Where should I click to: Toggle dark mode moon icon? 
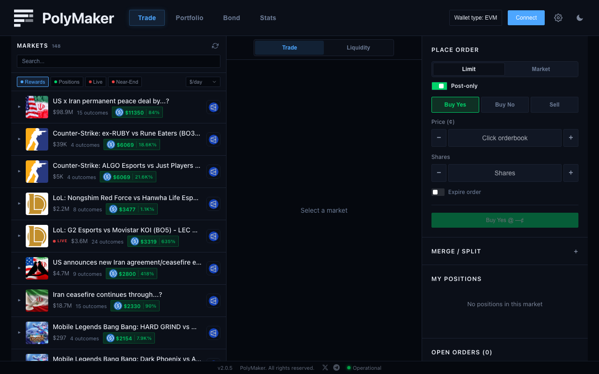coord(580,18)
